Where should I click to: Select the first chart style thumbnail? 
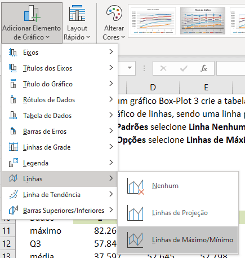(x=153, y=21)
